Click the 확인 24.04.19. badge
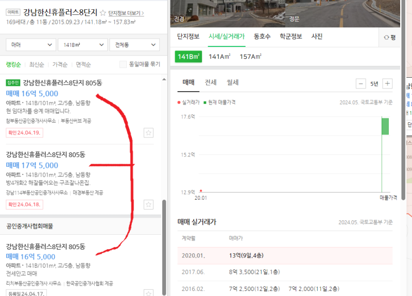Viewport: 412px width, 296px height. click(x=24, y=133)
